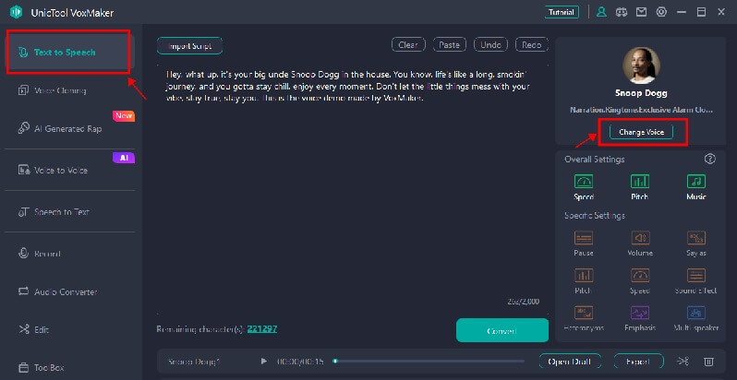The image size is (737, 380).
Task: Add a Sound Effect
Action: click(696, 281)
